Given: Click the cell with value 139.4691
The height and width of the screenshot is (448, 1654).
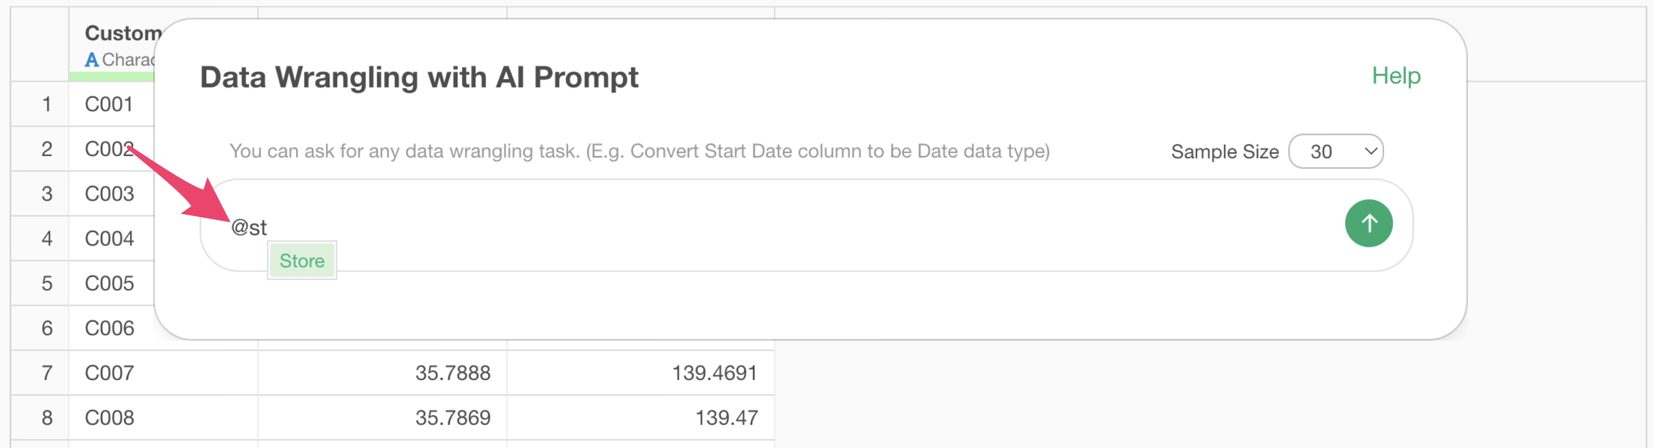Looking at the screenshot, I should click(x=714, y=373).
